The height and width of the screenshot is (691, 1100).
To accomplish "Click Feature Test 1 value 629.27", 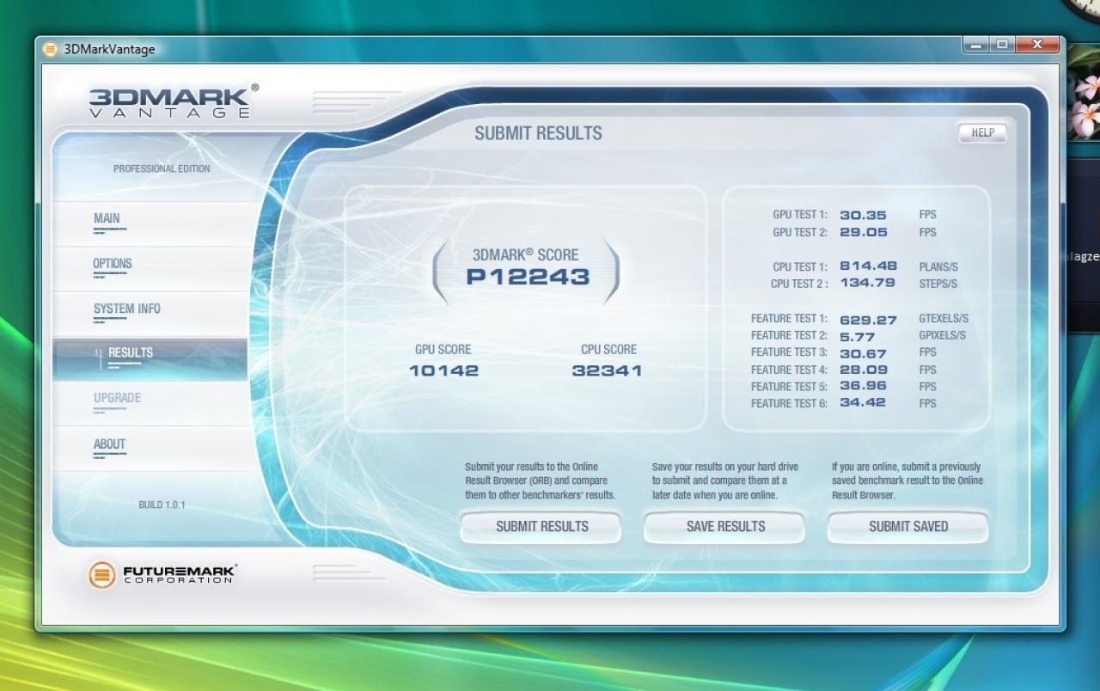I will [x=868, y=320].
